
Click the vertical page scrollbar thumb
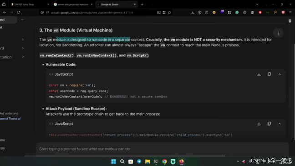(x=290, y=20)
